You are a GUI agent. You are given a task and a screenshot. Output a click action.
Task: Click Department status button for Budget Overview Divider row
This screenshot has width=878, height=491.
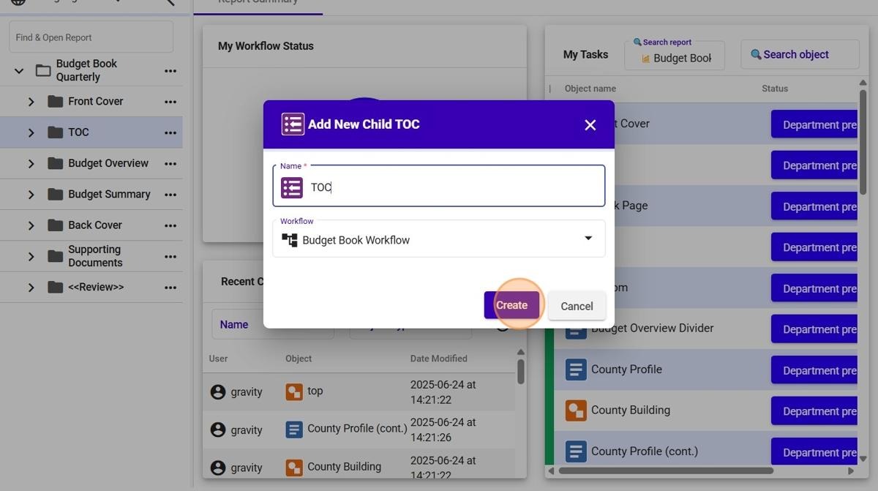(x=814, y=329)
